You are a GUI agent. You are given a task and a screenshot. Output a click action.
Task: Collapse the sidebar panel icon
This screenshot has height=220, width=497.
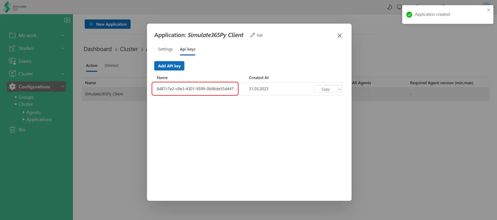[67, 20]
